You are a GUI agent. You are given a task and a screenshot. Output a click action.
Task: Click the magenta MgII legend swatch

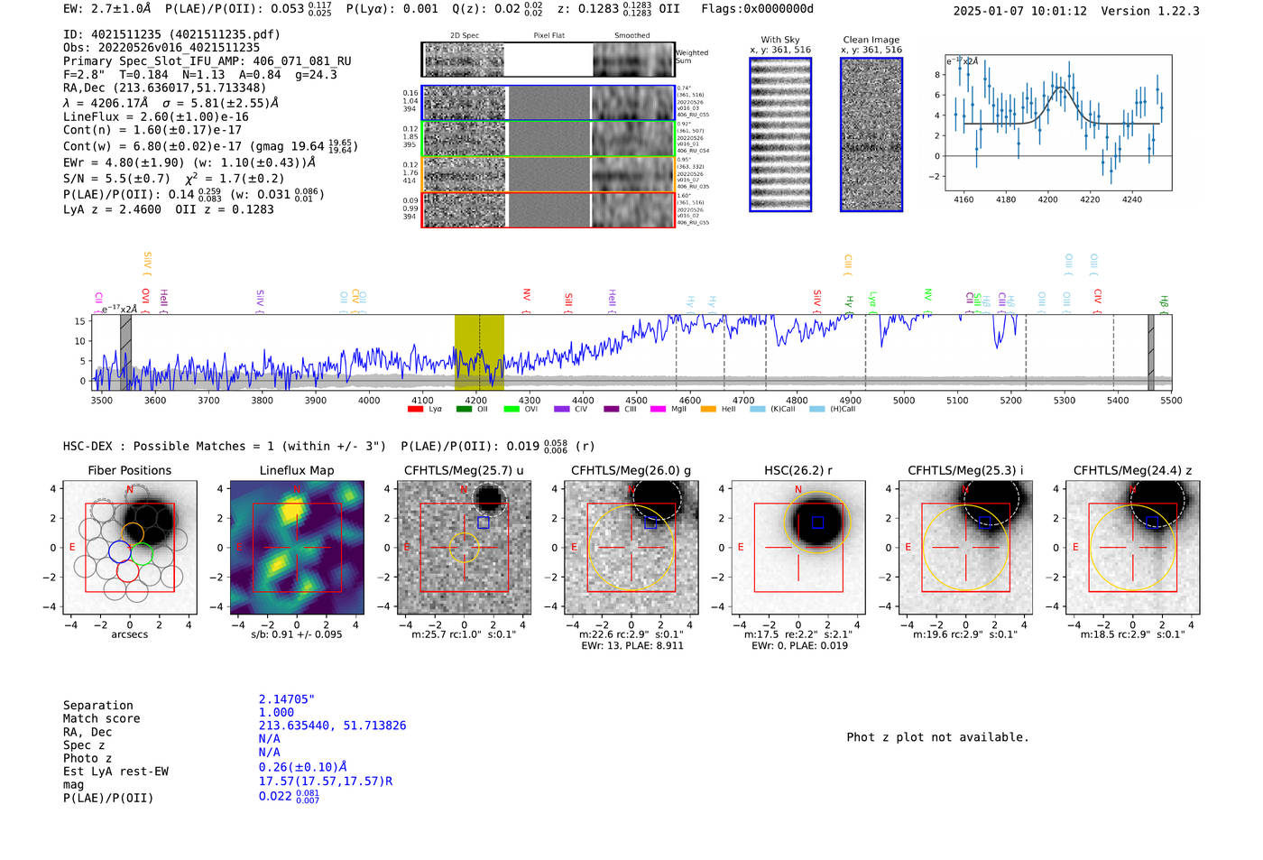[658, 409]
